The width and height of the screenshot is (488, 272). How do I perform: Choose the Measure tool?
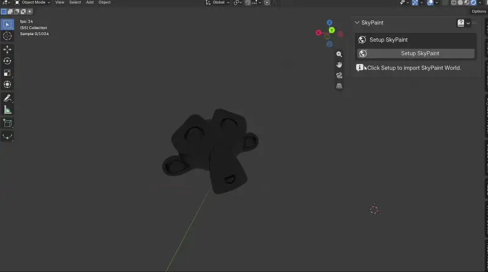[x=7, y=110]
